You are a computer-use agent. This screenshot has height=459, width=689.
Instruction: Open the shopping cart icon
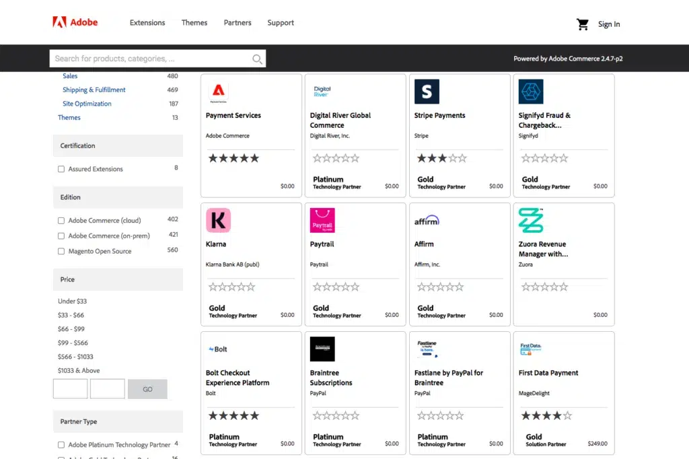coord(583,24)
